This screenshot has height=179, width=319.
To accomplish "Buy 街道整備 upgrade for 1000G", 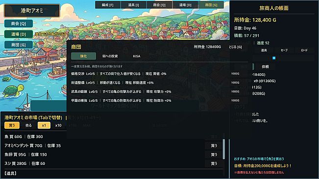I will pyautogui.click(x=235, y=83).
